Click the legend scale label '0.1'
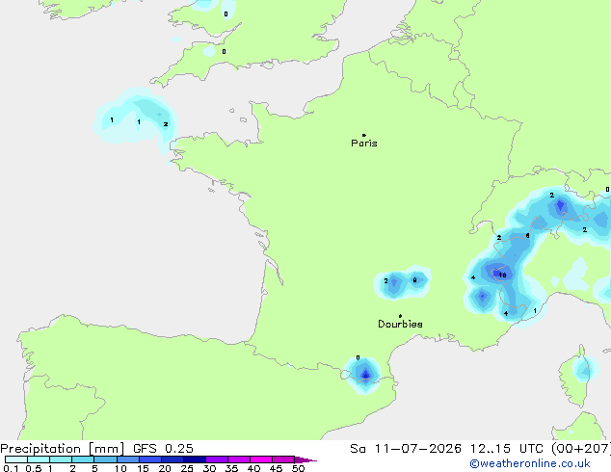611x472 pixels. coord(11,468)
